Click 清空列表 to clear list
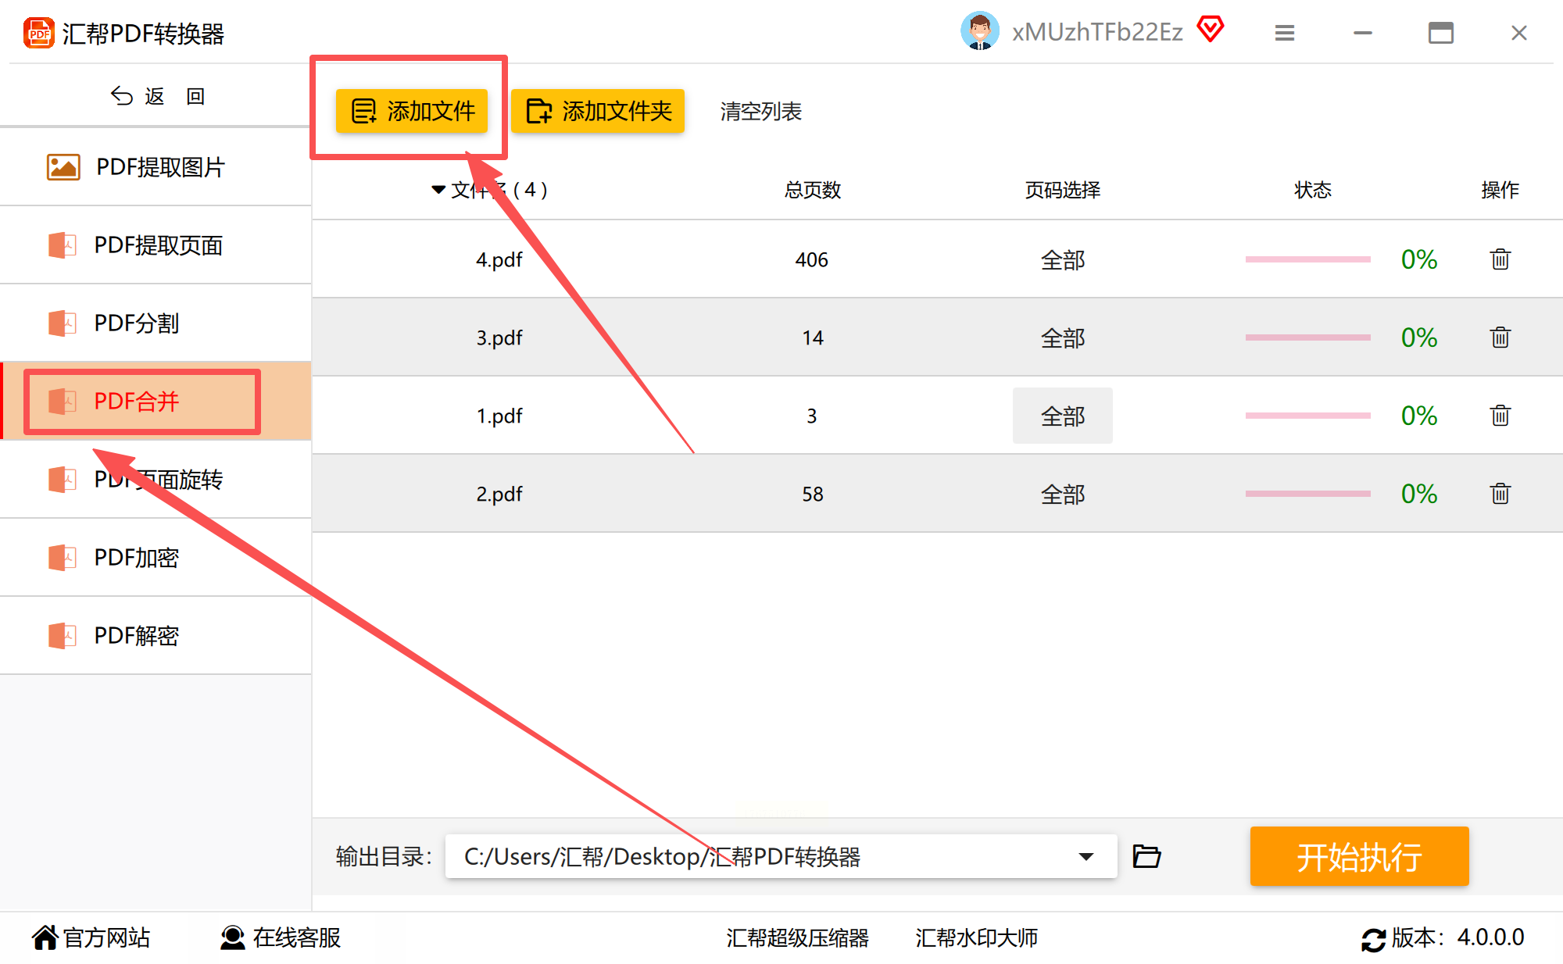 760,111
